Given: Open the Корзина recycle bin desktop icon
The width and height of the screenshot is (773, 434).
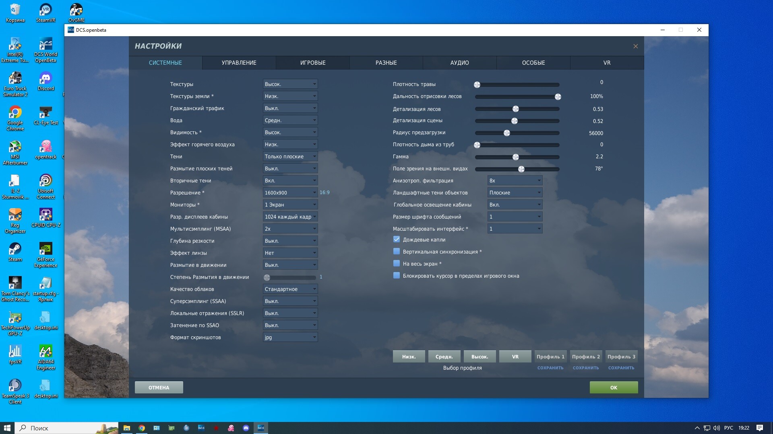Looking at the screenshot, I should click(x=15, y=13).
